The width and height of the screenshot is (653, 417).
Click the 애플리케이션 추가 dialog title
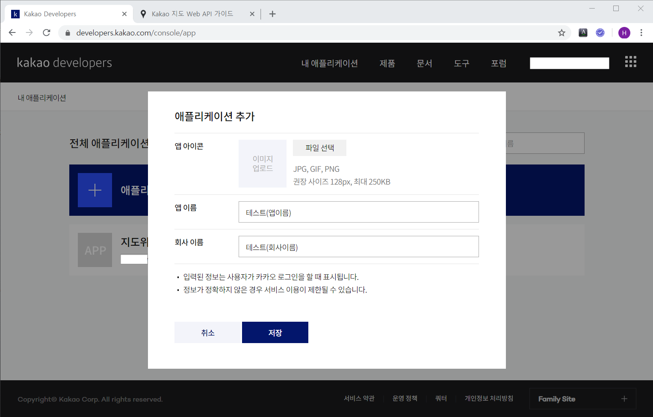tap(215, 116)
